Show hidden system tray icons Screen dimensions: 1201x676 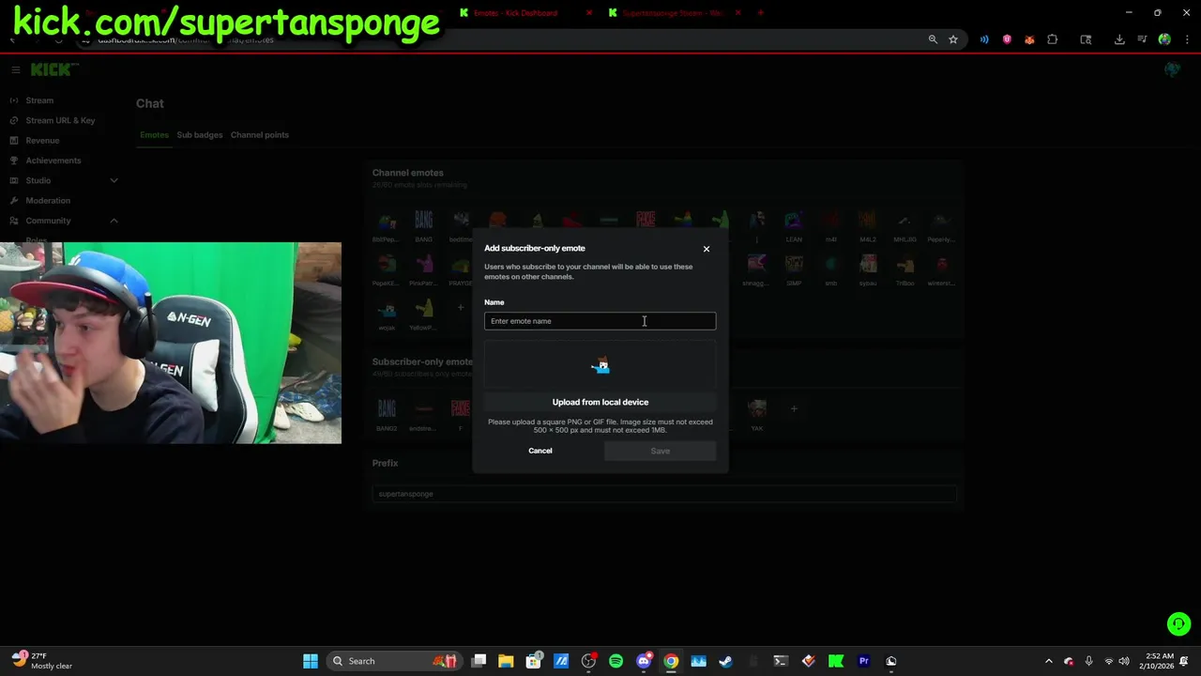point(1049,661)
